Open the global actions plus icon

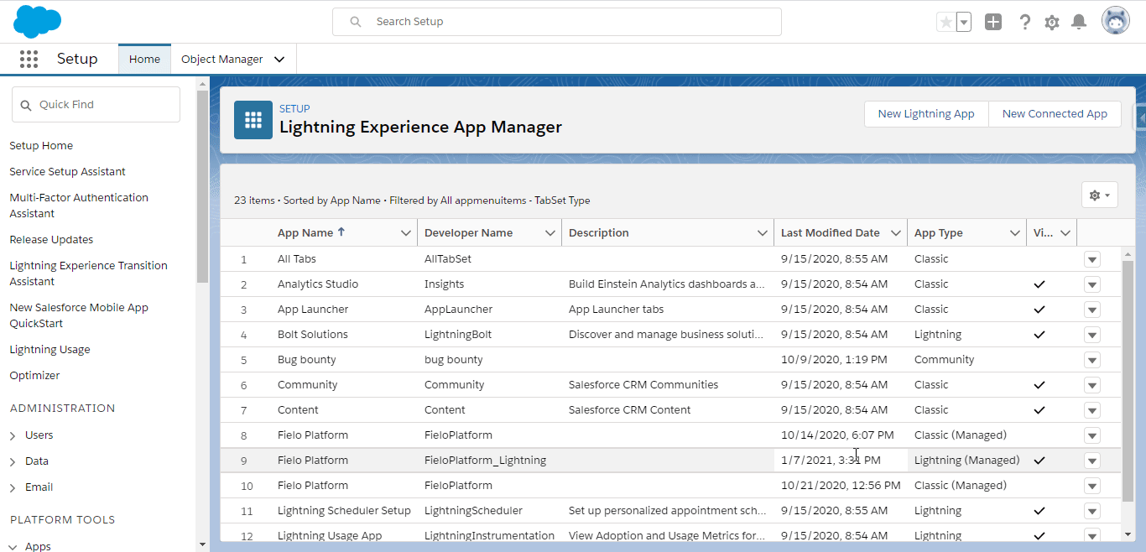point(993,22)
